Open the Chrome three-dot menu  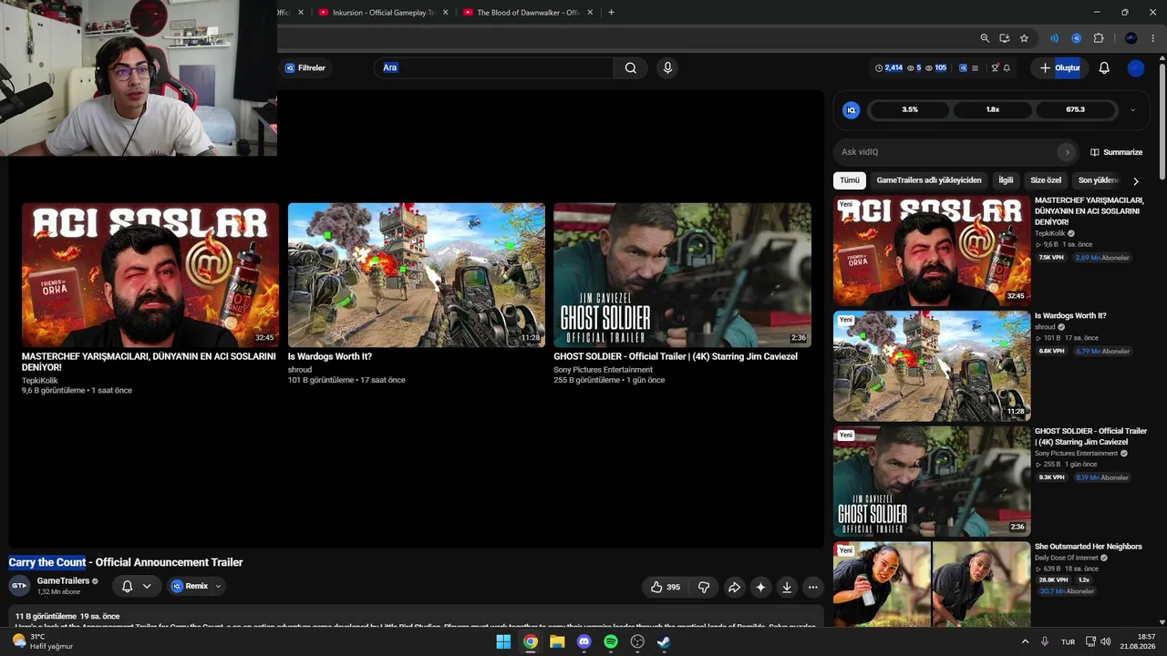[1153, 38]
